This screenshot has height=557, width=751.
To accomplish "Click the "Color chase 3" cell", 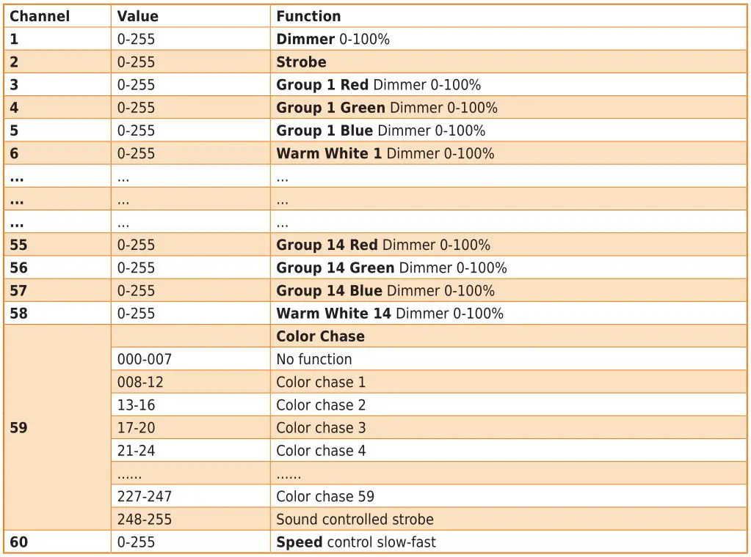I will [x=321, y=427].
